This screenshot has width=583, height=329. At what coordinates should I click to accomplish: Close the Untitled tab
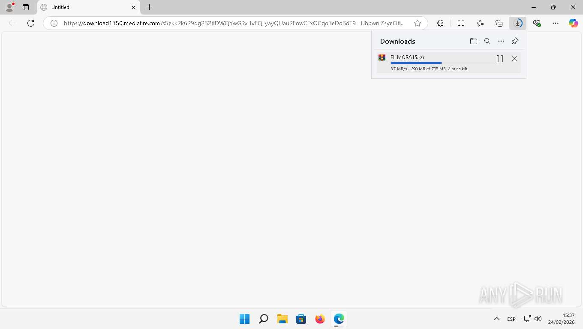pos(133,7)
